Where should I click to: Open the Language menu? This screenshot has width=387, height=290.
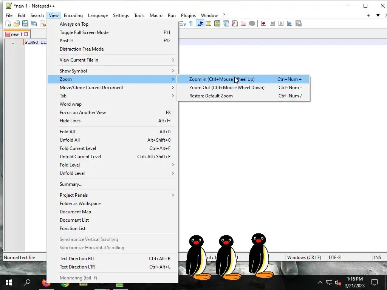coord(98,15)
